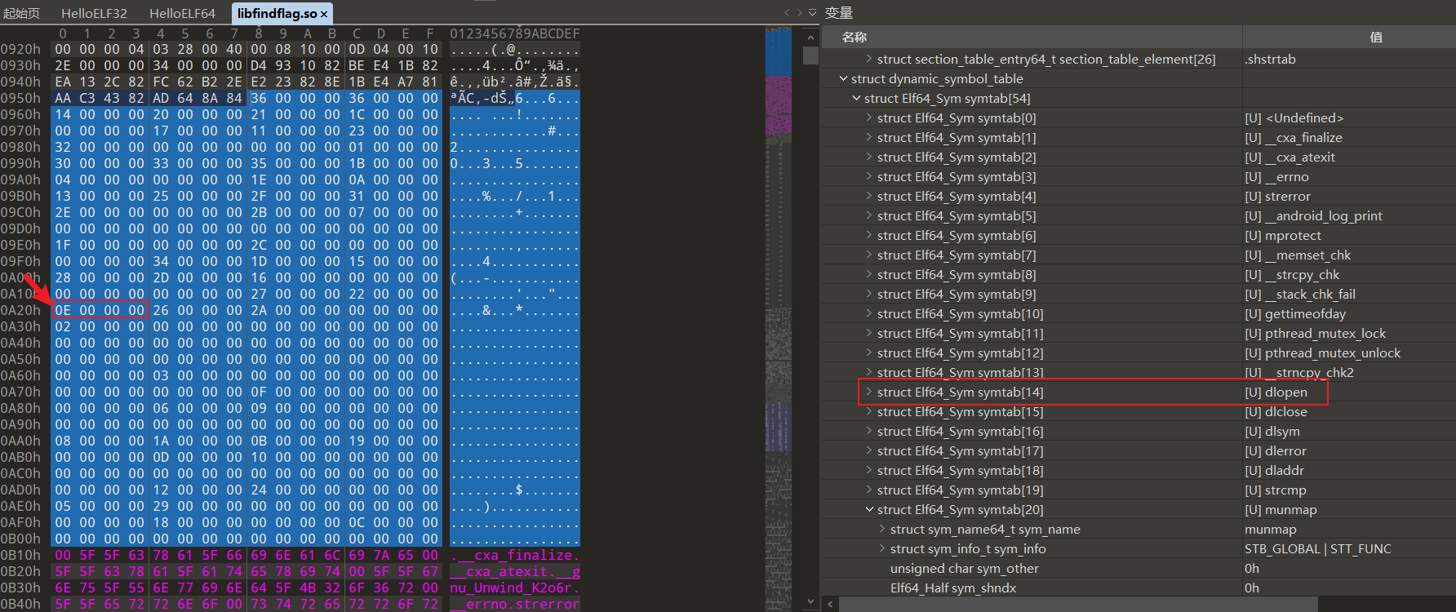The width and height of the screenshot is (1456, 612).
Task: Click variables panel horizontal scroll left arrow
Action: click(x=830, y=604)
